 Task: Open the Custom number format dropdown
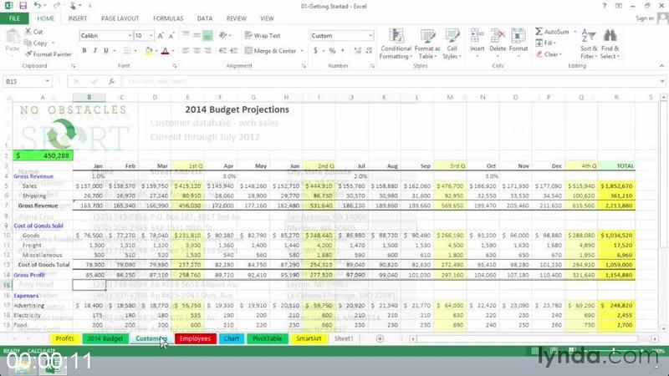tap(370, 36)
